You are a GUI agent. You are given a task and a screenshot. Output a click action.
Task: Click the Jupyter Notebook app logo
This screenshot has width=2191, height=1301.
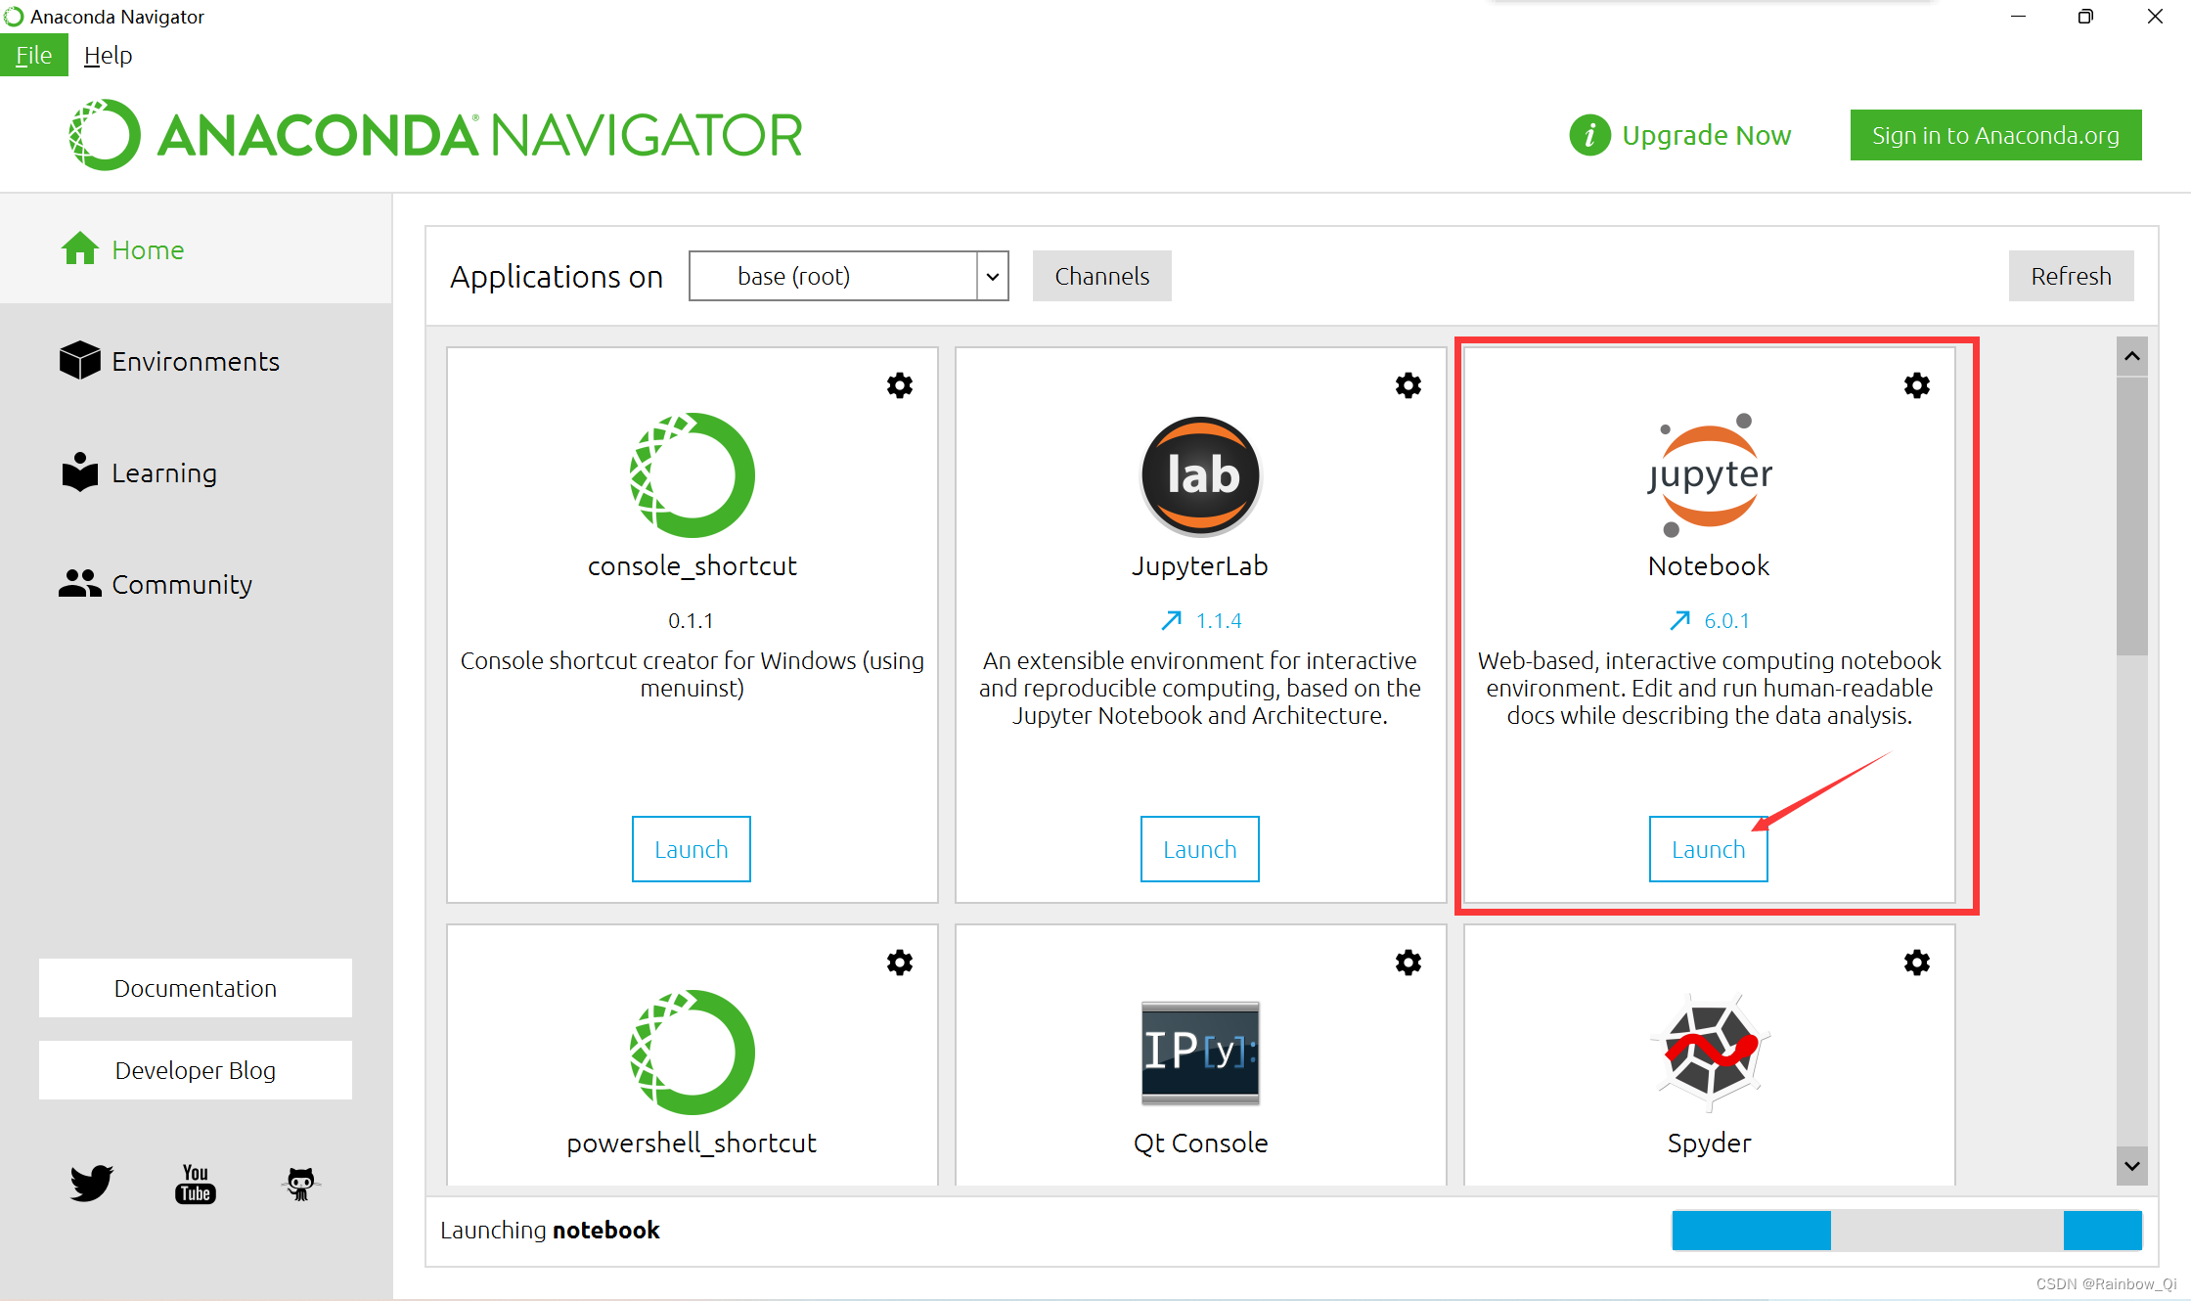(x=1709, y=474)
